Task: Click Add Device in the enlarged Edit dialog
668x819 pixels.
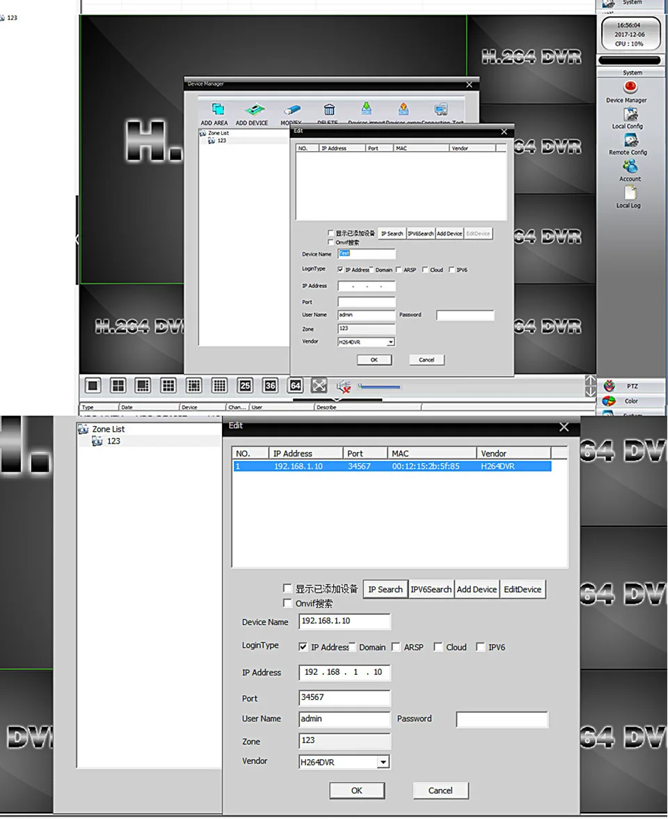Action: [x=477, y=589]
